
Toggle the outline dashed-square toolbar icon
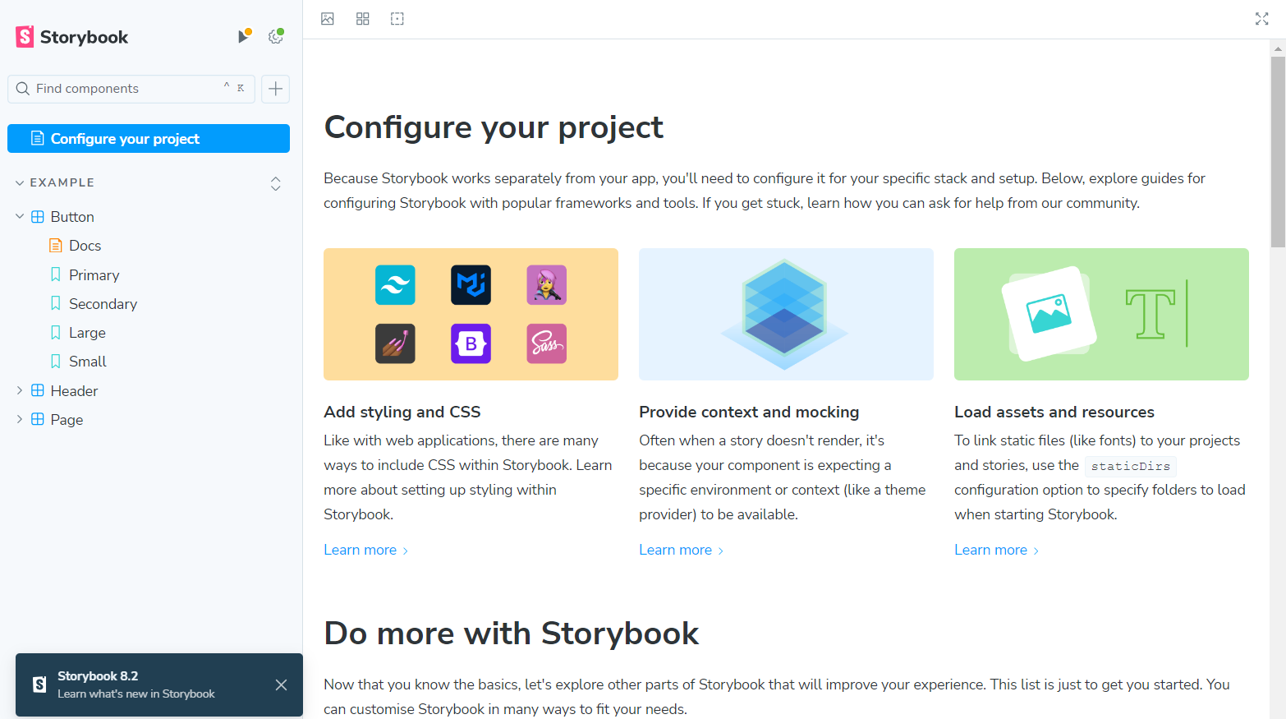click(x=397, y=19)
